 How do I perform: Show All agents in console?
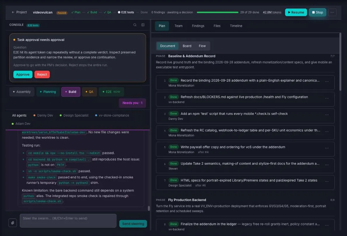(19, 115)
